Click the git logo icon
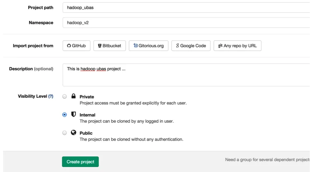The width and height of the screenshot is (310, 172). (220, 46)
